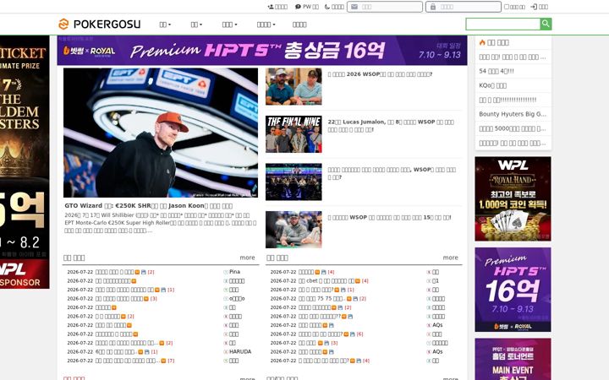609x380 pixels.
Task: Click more on the right post board
Action: coord(451,258)
